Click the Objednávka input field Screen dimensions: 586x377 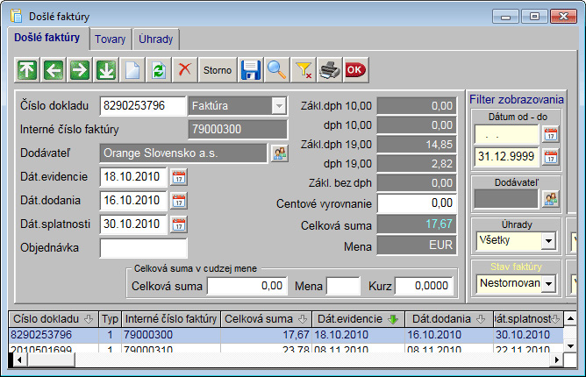pos(143,247)
